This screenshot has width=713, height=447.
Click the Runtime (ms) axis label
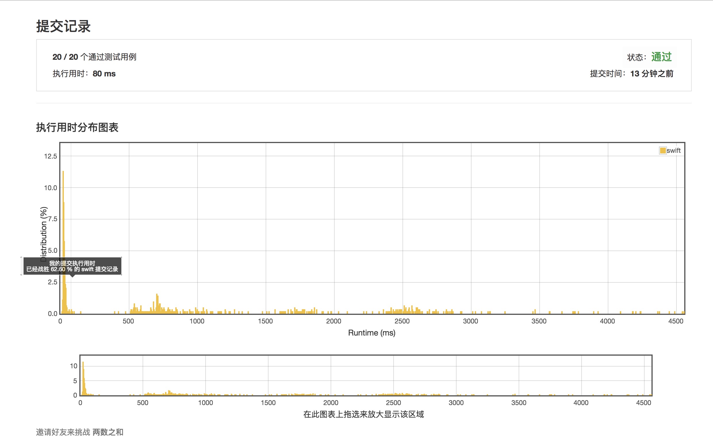click(x=371, y=333)
